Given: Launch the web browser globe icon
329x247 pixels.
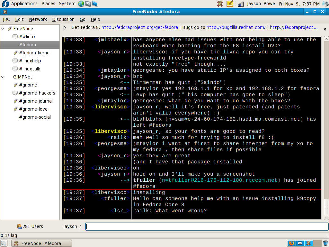Looking at the screenshot, I should 81,4.
